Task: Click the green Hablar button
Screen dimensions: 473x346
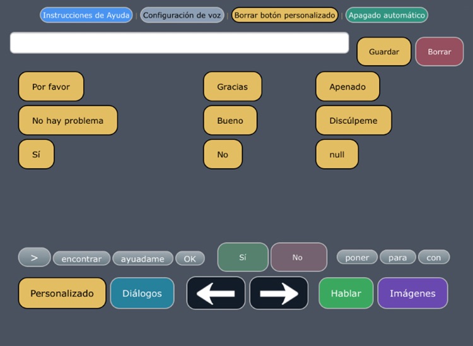Action: click(x=346, y=293)
